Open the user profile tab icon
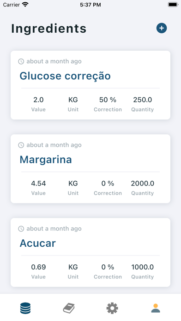 pos(156,308)
